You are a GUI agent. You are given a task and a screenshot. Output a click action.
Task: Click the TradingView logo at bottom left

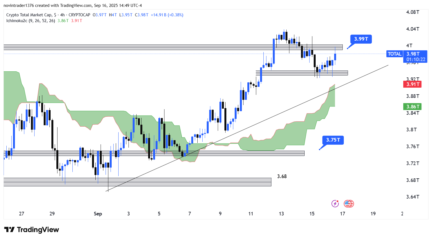32,230
